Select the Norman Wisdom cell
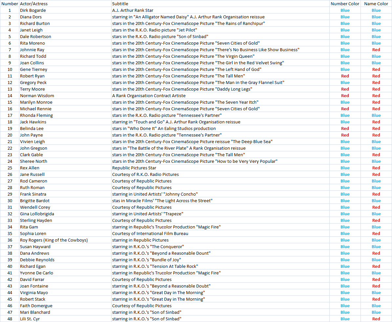Image resolution: width=392 pixels, height=322 pixels. [x=65, y=96]
